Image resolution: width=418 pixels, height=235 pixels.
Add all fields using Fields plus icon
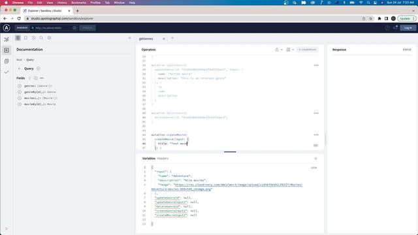[x=36, y=78]
